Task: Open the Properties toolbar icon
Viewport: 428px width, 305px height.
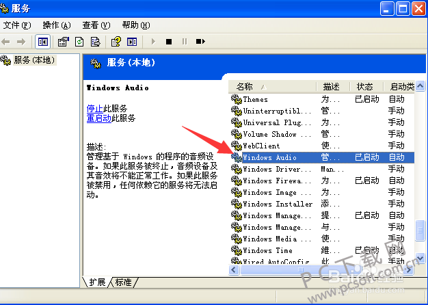Action: (x=64, y=42)
